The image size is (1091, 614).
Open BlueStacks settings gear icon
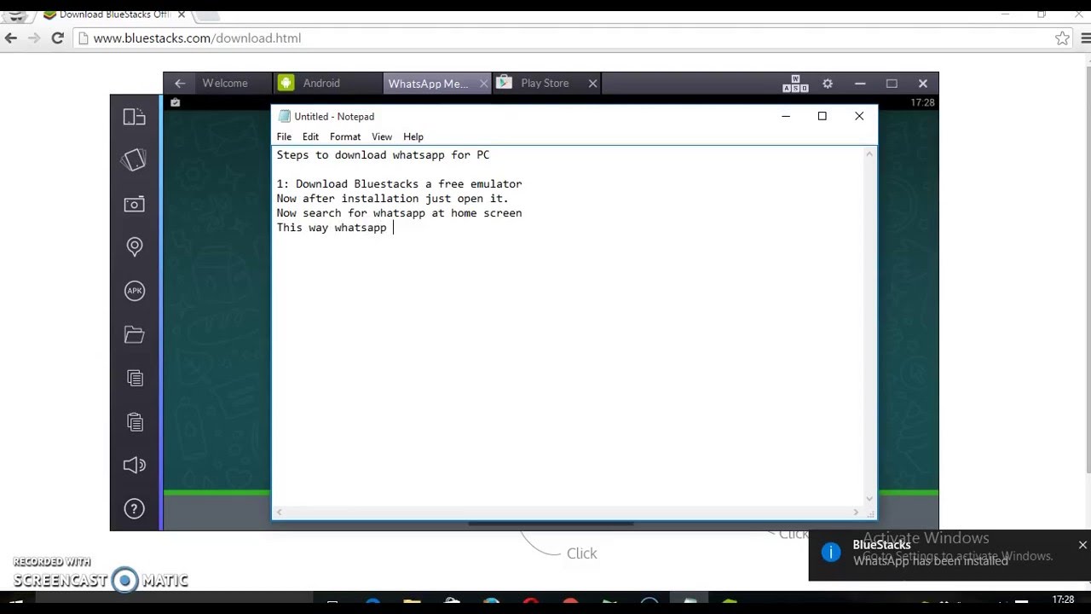coord(827,83)
